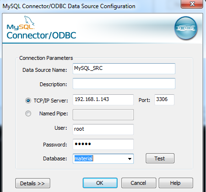The image size is (206, 192).
Task: Select the Named Pipe radio button
Action: [28, 113]
